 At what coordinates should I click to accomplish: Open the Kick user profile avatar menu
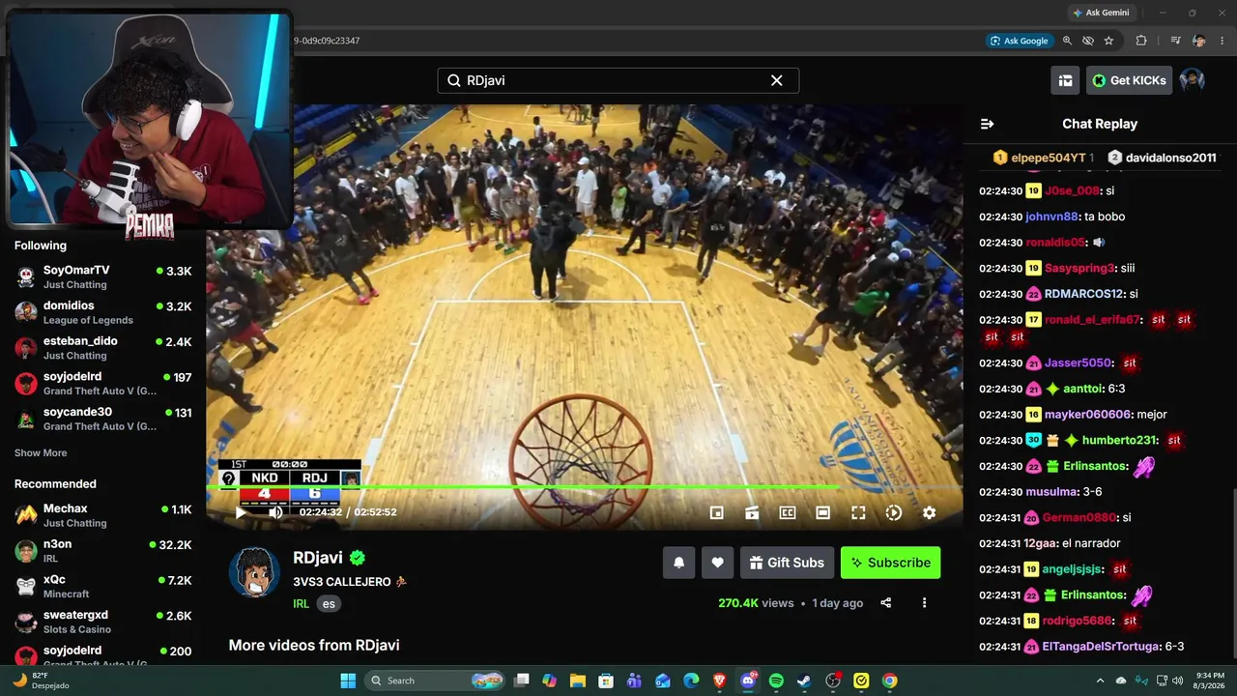[1193, 80]
